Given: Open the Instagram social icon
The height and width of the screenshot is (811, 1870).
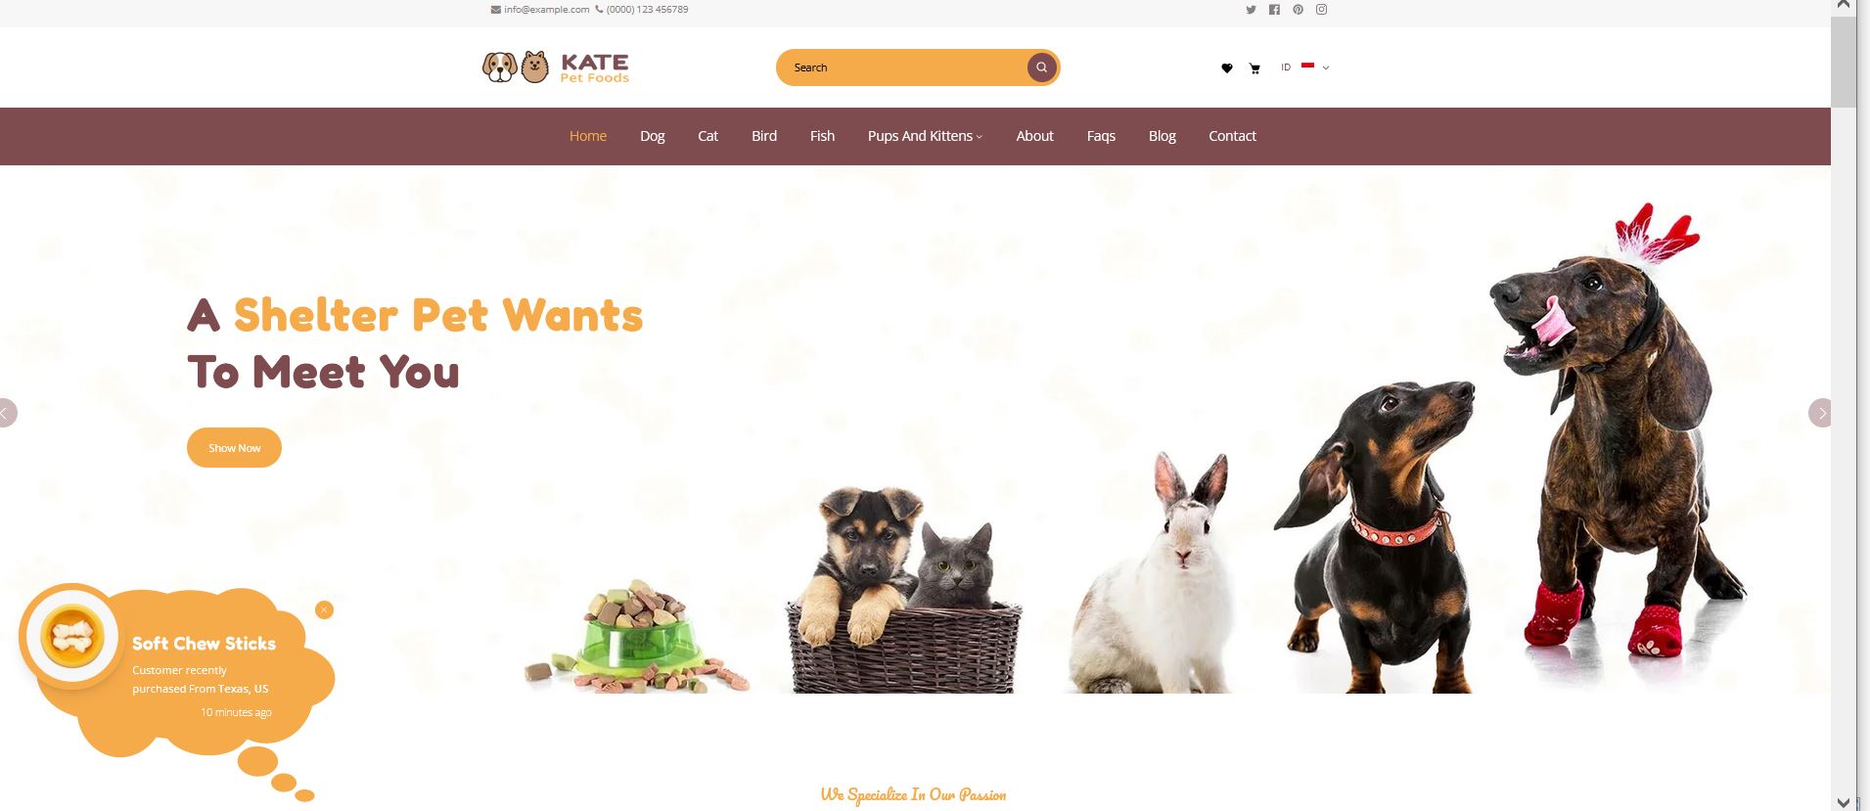Looking at the screenshot, I should pos(1321,10).
